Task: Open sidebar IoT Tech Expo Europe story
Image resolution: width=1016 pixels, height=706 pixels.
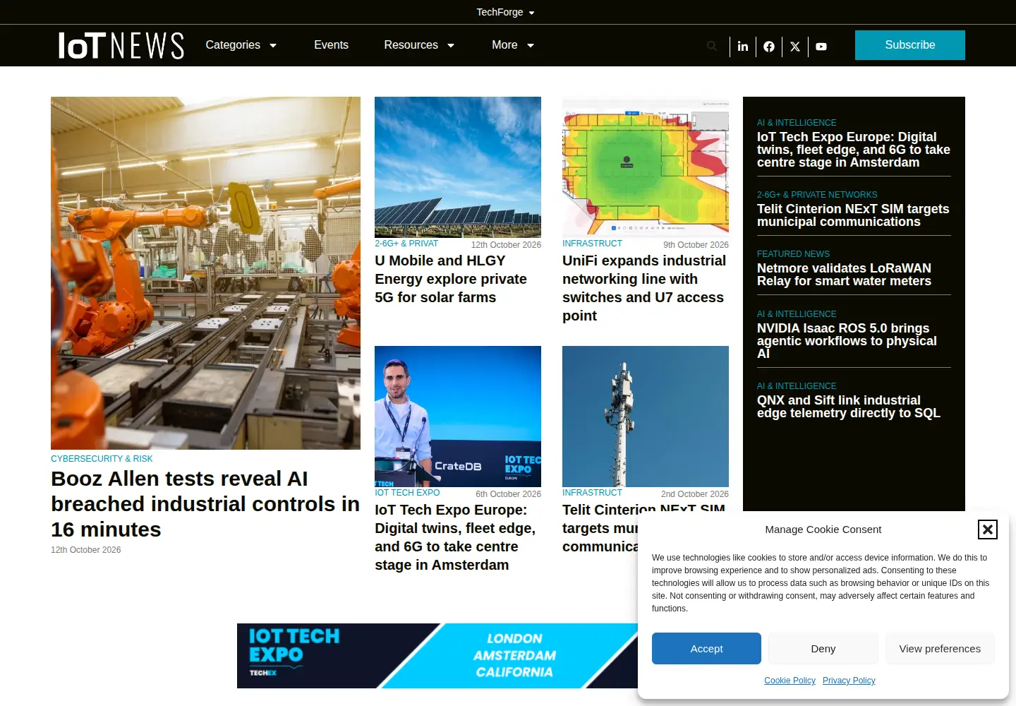Action: [854, 150]
